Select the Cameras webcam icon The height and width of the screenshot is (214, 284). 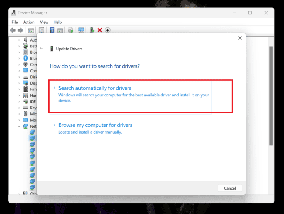(26, 65)
